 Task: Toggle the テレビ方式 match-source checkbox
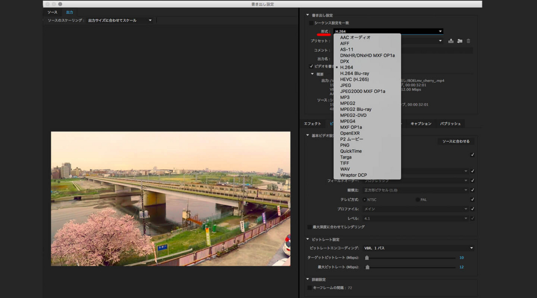coord(472,200)
